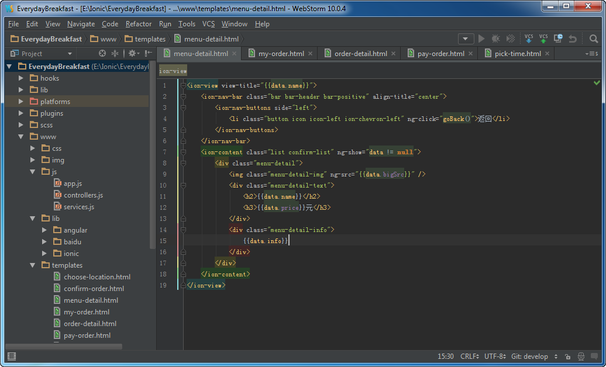Collapse the js folder

click(x=33, y=172)
